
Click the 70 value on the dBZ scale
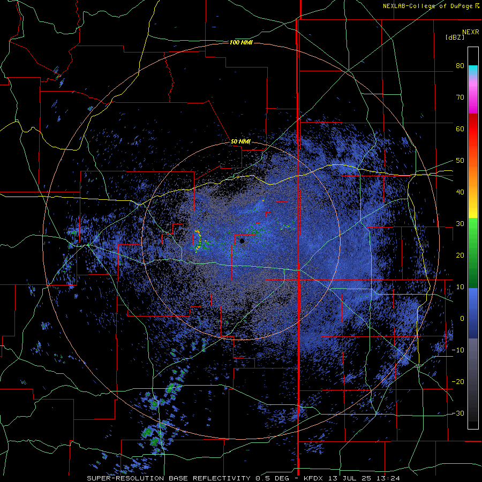point(460,97)
